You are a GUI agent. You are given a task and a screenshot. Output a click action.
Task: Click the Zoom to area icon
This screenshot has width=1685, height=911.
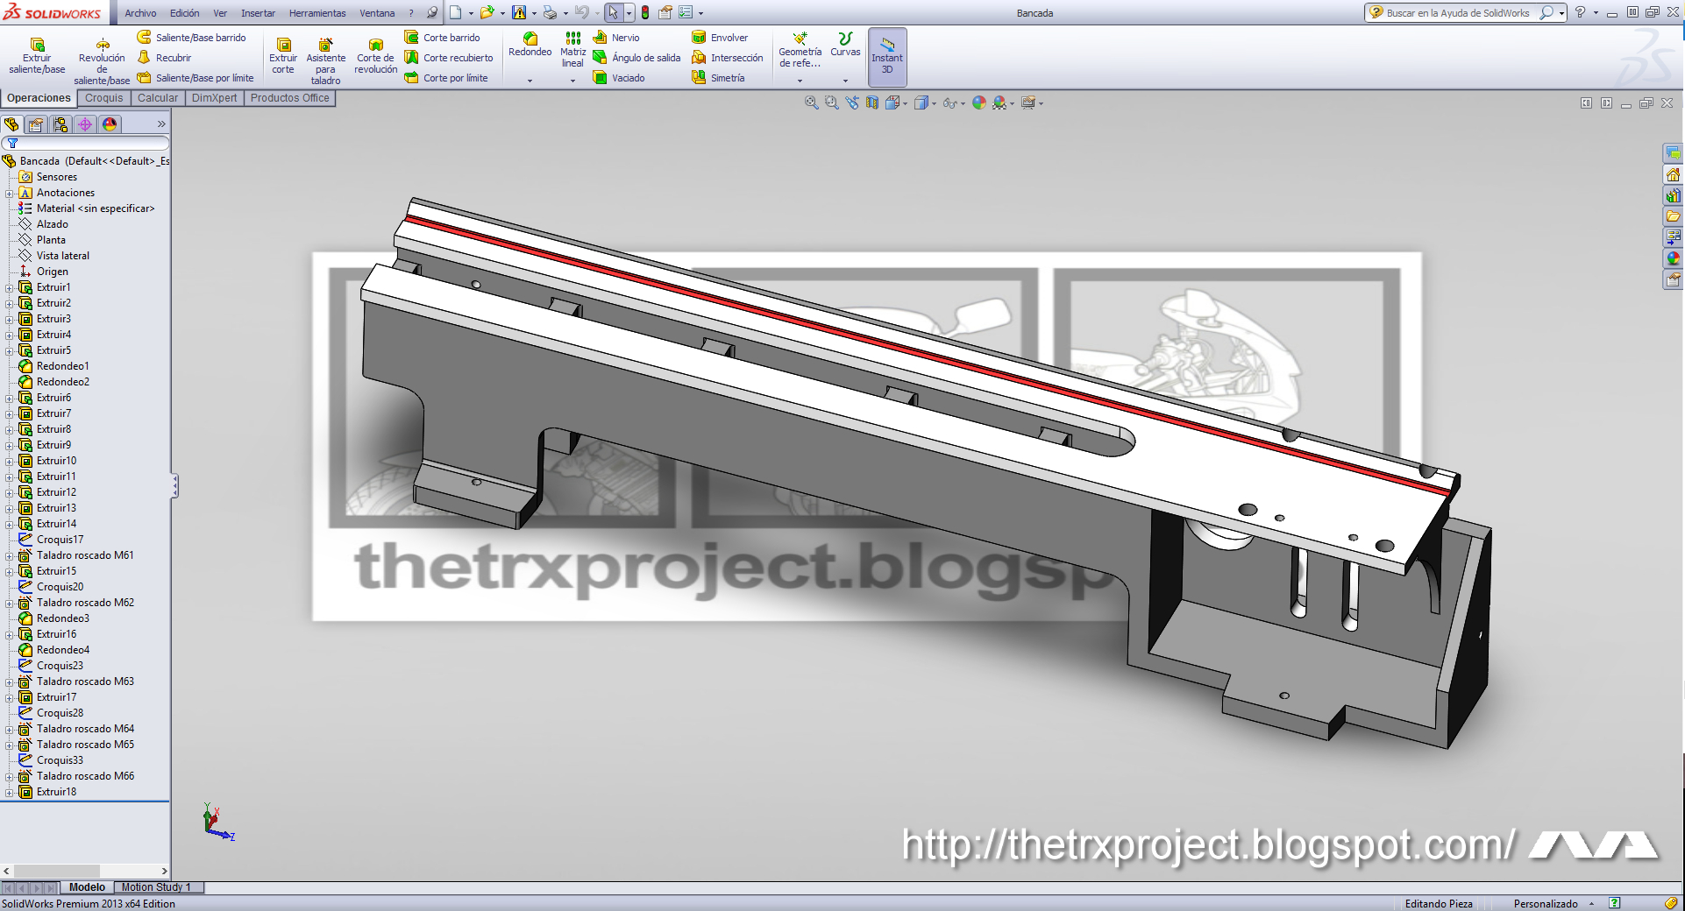[831, 102]
